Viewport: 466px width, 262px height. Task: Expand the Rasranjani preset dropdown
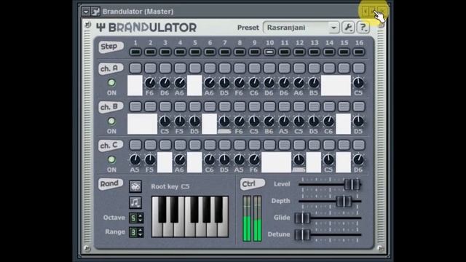tap(333, 28)
